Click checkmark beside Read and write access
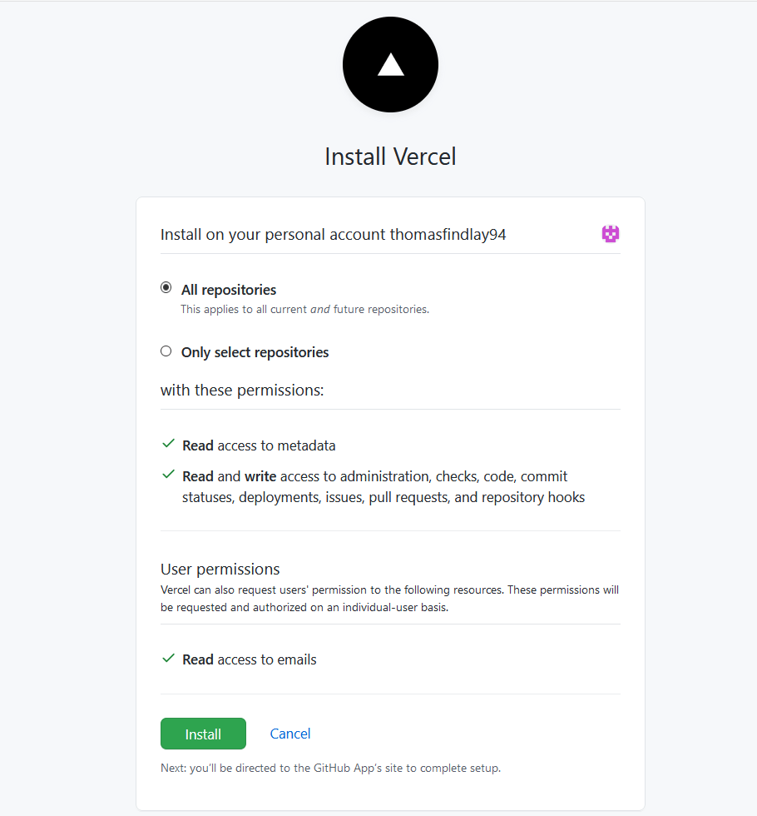This screenshot has height=816, width=757. point(168,475)
